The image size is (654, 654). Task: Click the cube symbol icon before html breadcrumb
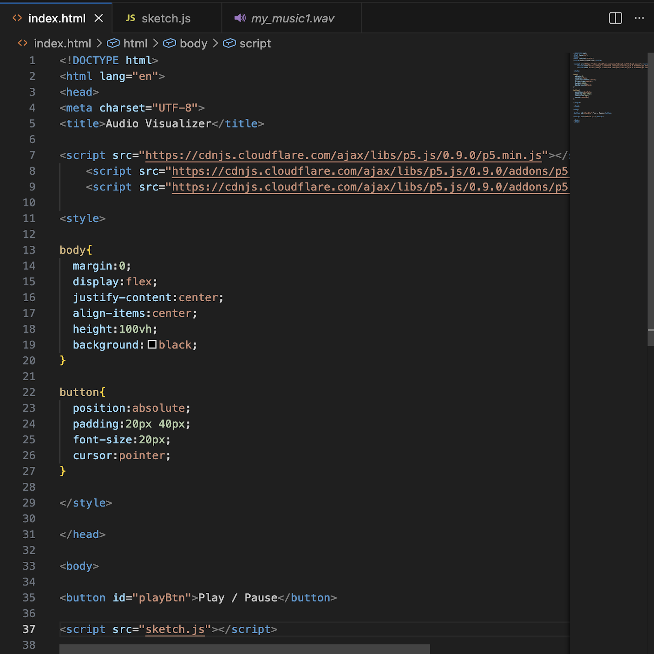click(113, 43)
